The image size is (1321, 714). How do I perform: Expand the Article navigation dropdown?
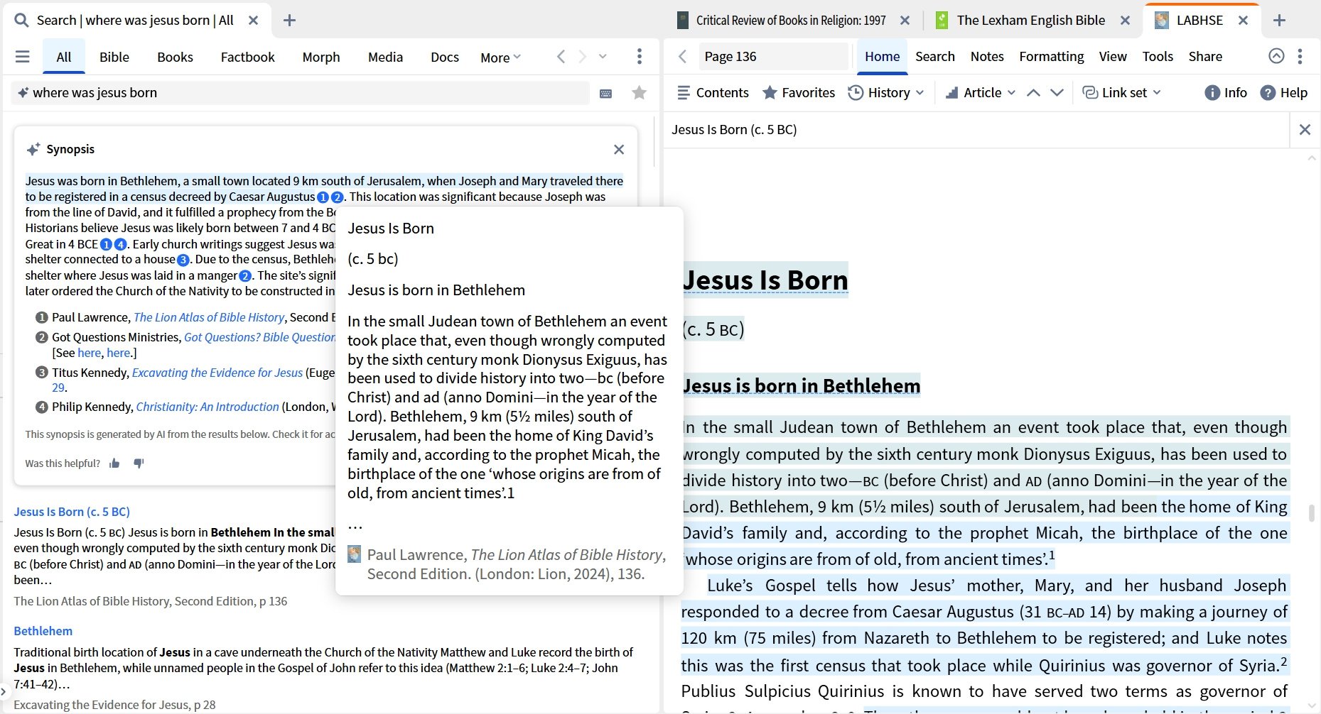pyautogui.click(x=981, y=93)
